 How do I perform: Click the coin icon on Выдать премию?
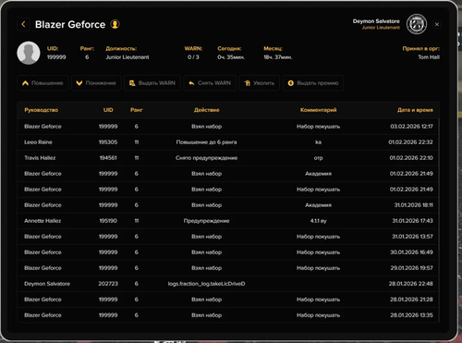click(x=290, y=83)
